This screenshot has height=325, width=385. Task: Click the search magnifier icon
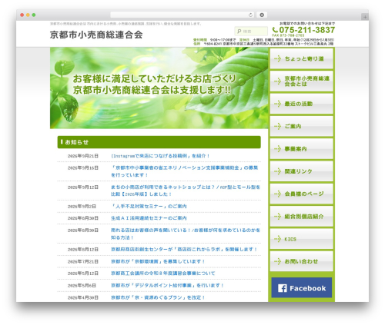[239, 32]
